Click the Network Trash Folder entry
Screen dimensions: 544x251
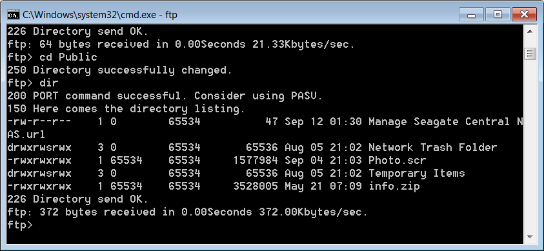point(432,148)
